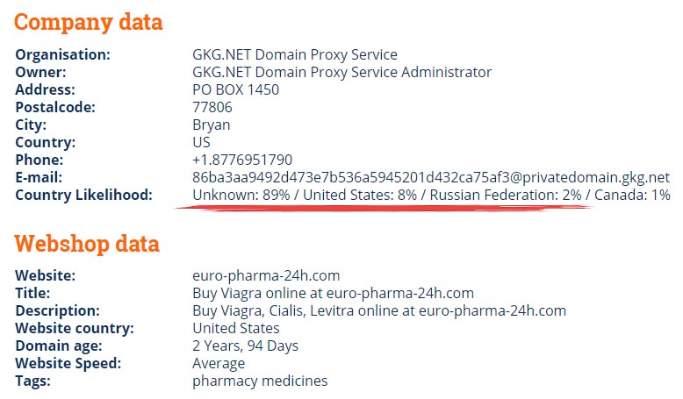Select the organisation name GKG.NET Domain Proxy Service

295,54
